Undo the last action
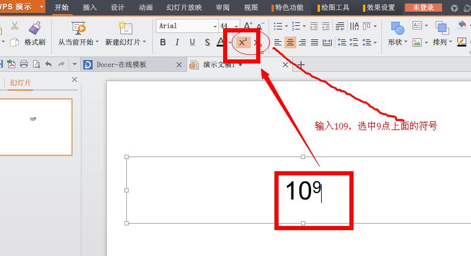Viewport: 471px width, 256px height. pyautogui.click(x=48, y=64)
